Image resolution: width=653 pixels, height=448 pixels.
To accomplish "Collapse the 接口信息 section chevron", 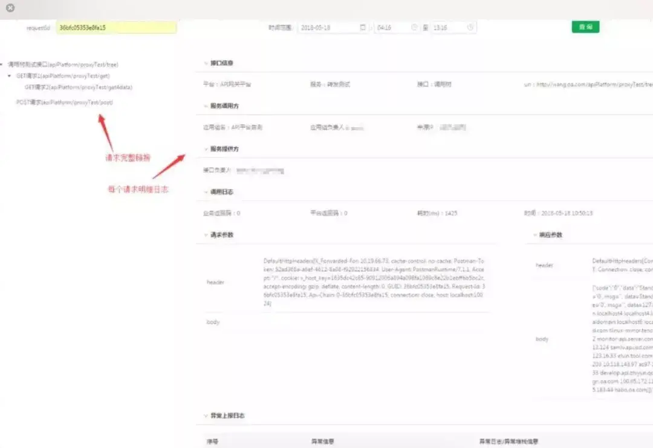I will (x=206, y=64).
